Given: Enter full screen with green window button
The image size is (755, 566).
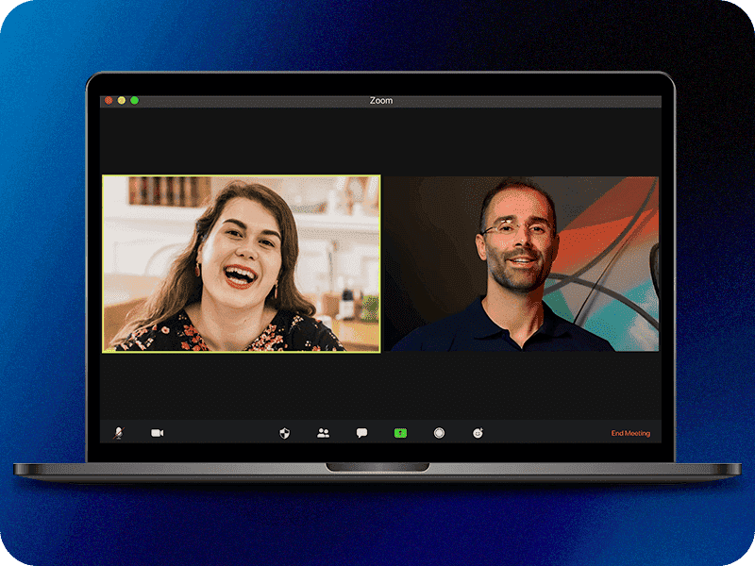Looking at the screenshot, I should (135, 100).
